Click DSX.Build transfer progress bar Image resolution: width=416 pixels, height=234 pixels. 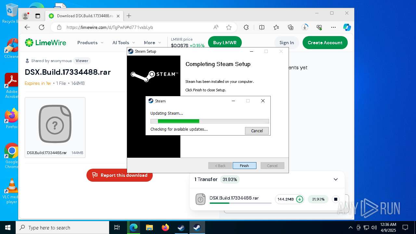[240, 203]
